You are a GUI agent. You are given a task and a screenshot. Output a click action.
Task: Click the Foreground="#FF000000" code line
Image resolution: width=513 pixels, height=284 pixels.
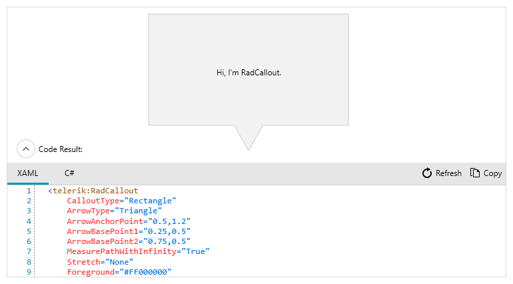[x=119, y=272]
